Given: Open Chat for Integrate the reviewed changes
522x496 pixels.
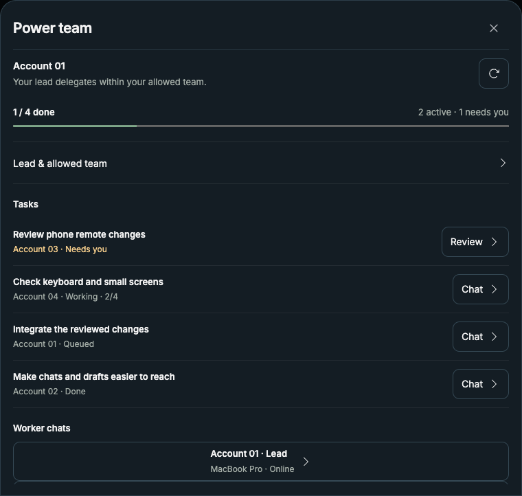Looking at the screenshot, I should pos(480,337).
